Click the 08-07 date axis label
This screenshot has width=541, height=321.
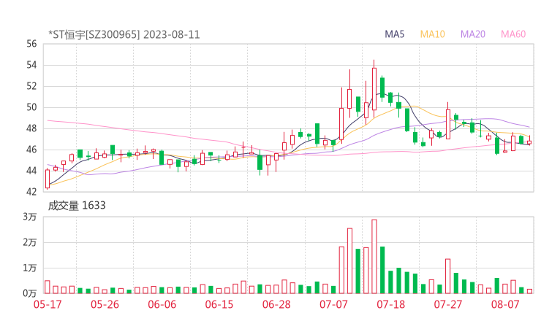click(x=505, y=304)
